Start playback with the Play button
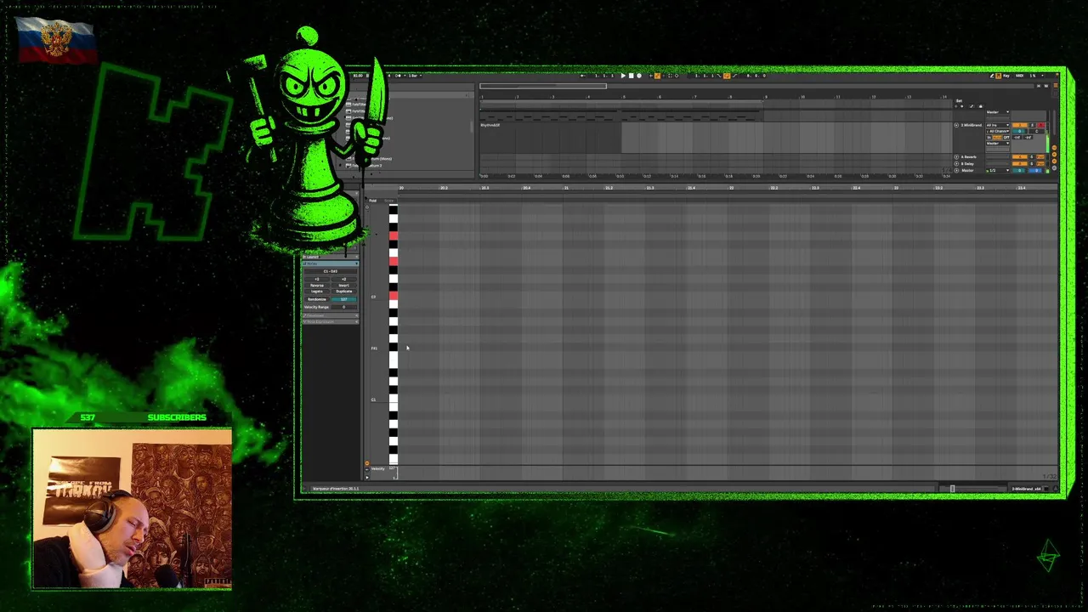 tap(623, 76)
